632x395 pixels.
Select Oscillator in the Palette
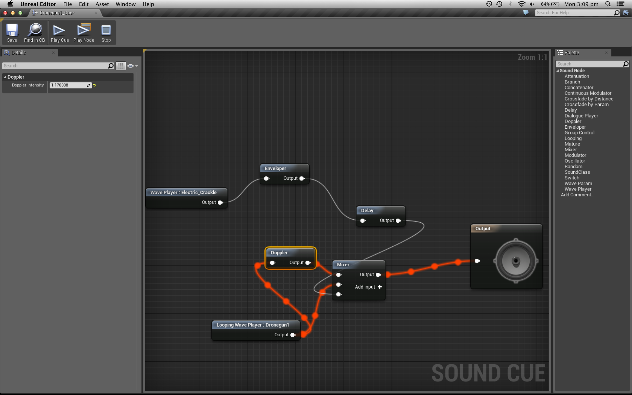[x=575, y=161]
